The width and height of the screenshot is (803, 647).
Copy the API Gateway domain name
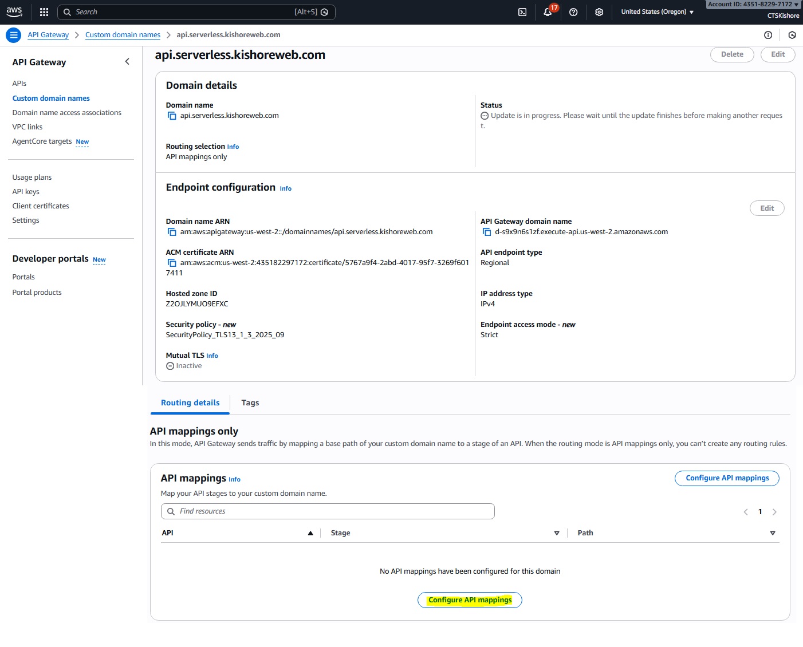[x=487, y=232]
